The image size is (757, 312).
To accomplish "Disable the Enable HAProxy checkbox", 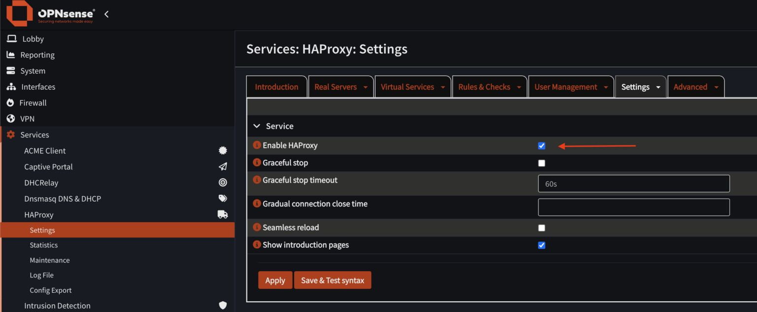I will coord(542,145).
